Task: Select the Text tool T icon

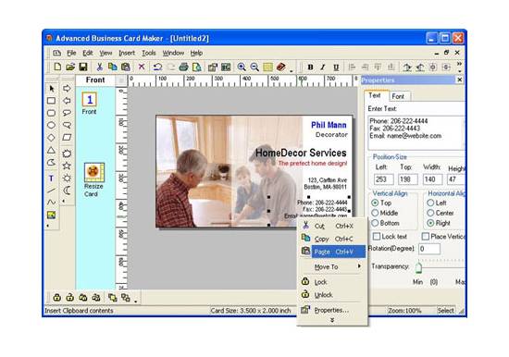Action: click(x=51, y=178)
